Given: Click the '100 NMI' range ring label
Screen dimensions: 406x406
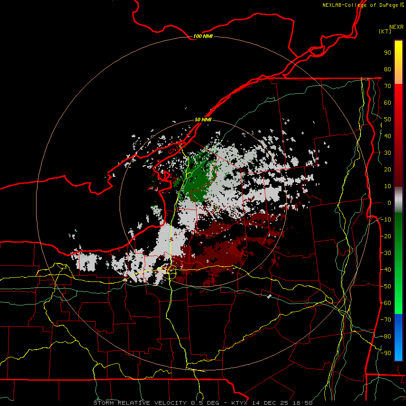Looking at the screenshot, I should tap(203, 36).
